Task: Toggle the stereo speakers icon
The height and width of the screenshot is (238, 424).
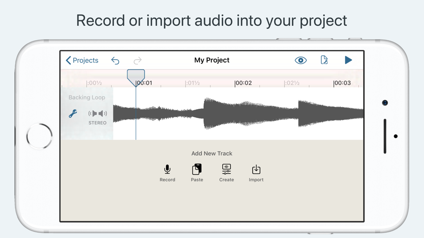Action: click(x=97, y=114)
